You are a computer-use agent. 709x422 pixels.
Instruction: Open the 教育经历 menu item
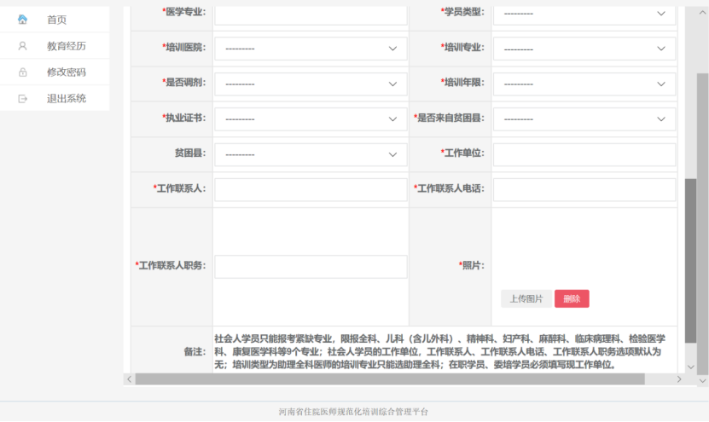[x=66, y=46]
